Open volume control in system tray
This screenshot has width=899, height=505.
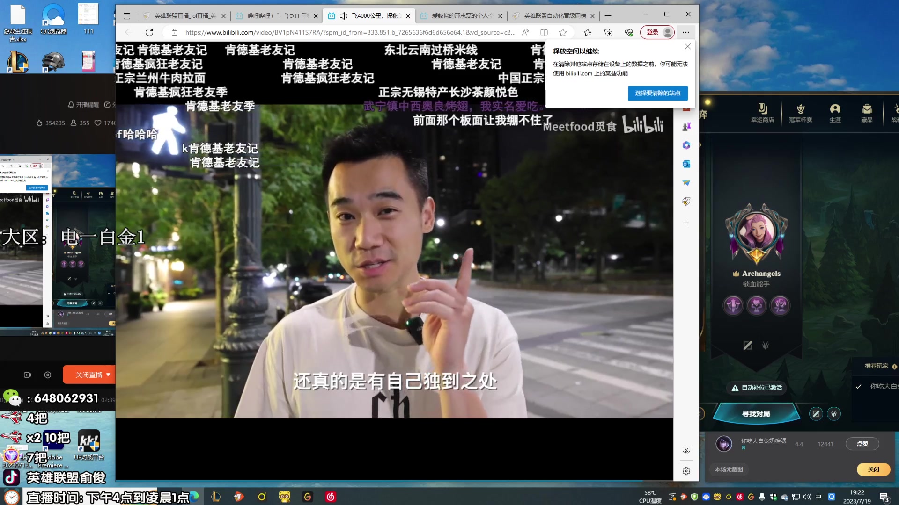point(807,497)
